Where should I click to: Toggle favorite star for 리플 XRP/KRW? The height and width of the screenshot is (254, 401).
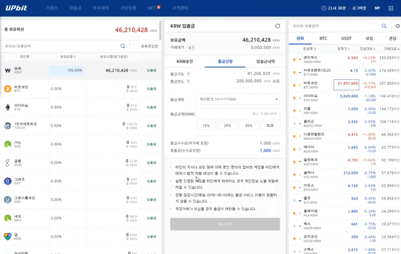point(294,111)
